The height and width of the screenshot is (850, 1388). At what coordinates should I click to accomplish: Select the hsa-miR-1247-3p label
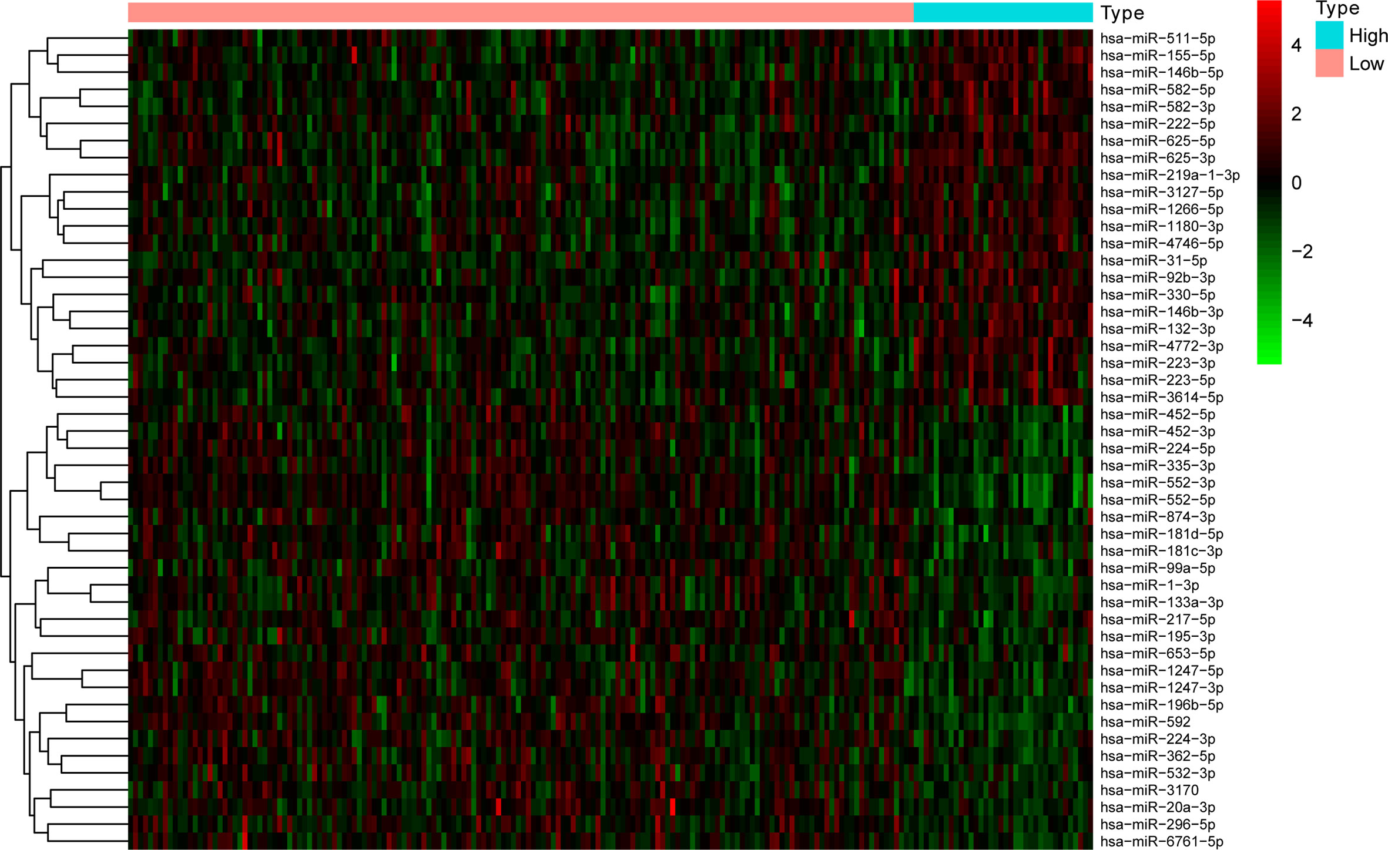1162,687
